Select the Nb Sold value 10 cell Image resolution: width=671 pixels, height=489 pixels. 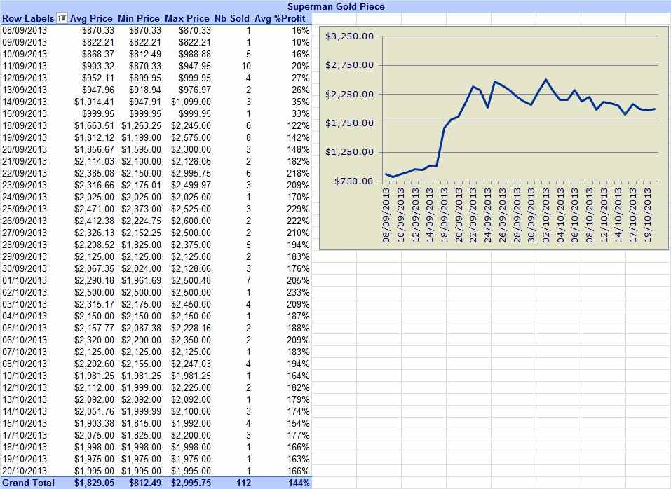coord(246,67)
